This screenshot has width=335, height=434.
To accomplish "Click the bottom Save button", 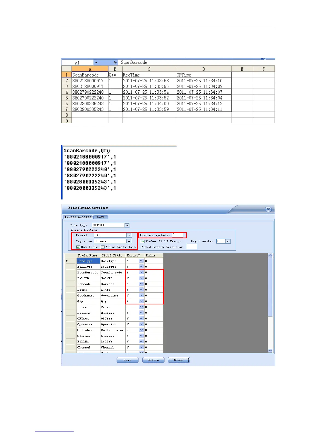I will (x=127, y=360).
